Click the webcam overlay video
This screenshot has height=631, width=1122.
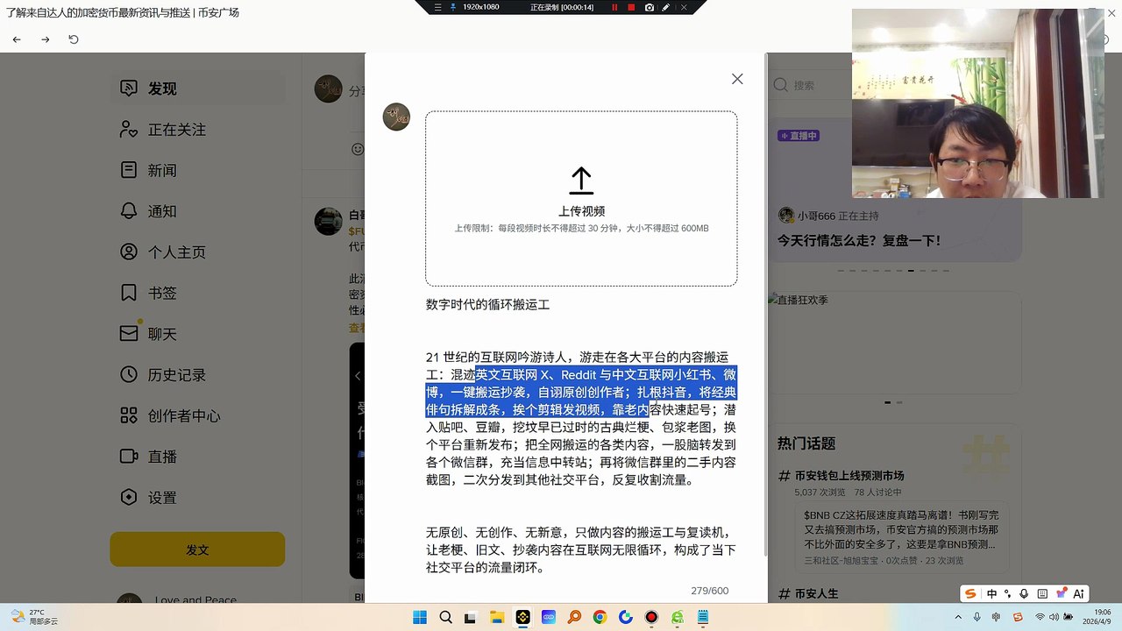click(x=978, y=103)
